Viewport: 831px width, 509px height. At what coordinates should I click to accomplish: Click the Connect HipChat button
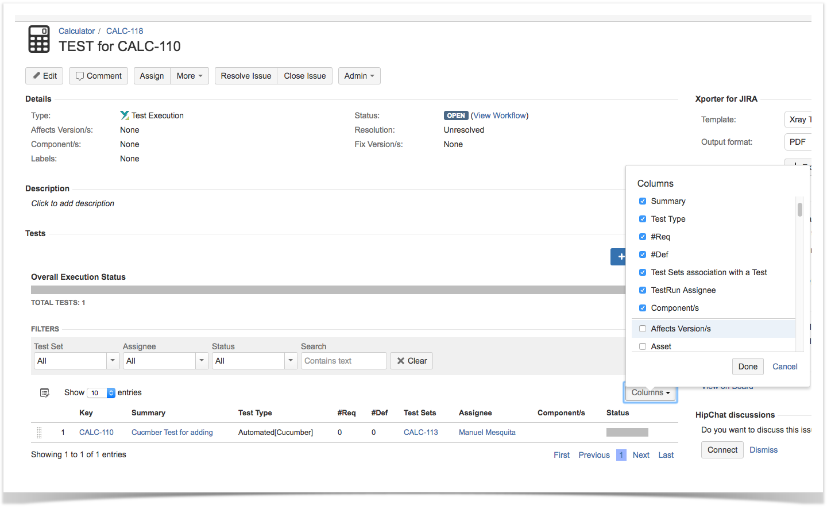[722, 450]
